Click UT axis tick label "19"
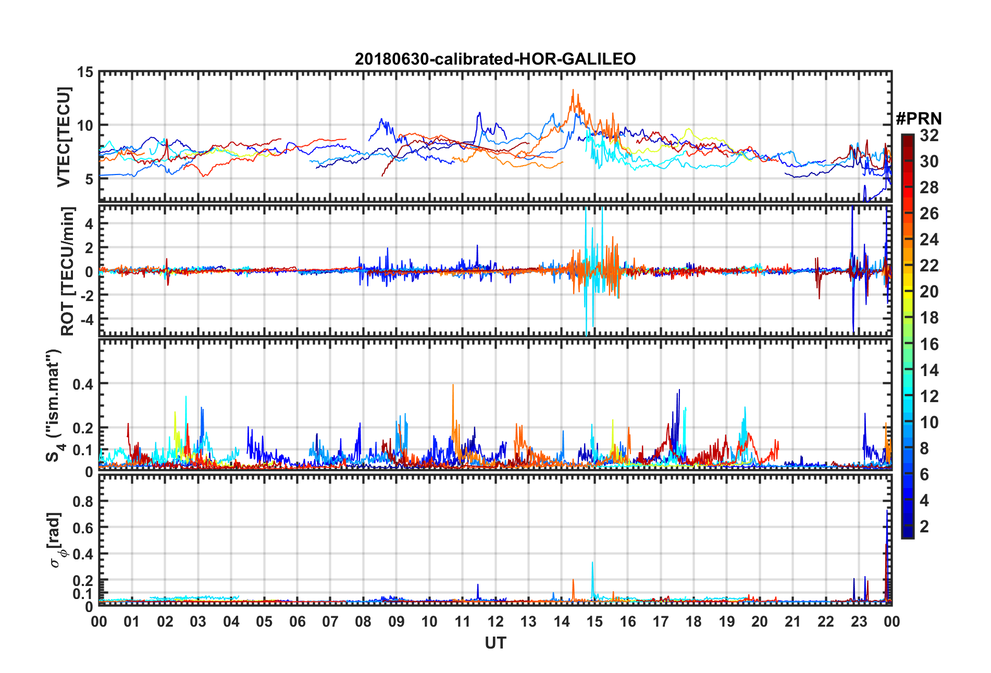The height and width of the screenshot is (673, 991). 726,621
